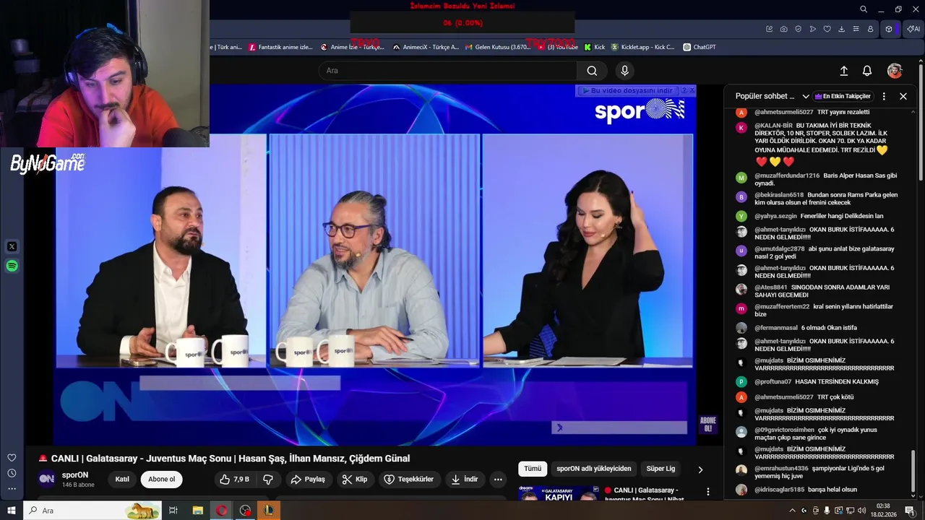Select the Tümü filter chip
The width and height of the screenshot is (925, 520).
click(x=533, y=469)
